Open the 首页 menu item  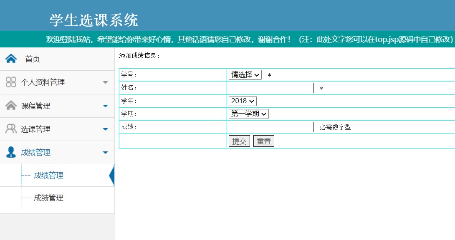(57, 59)
